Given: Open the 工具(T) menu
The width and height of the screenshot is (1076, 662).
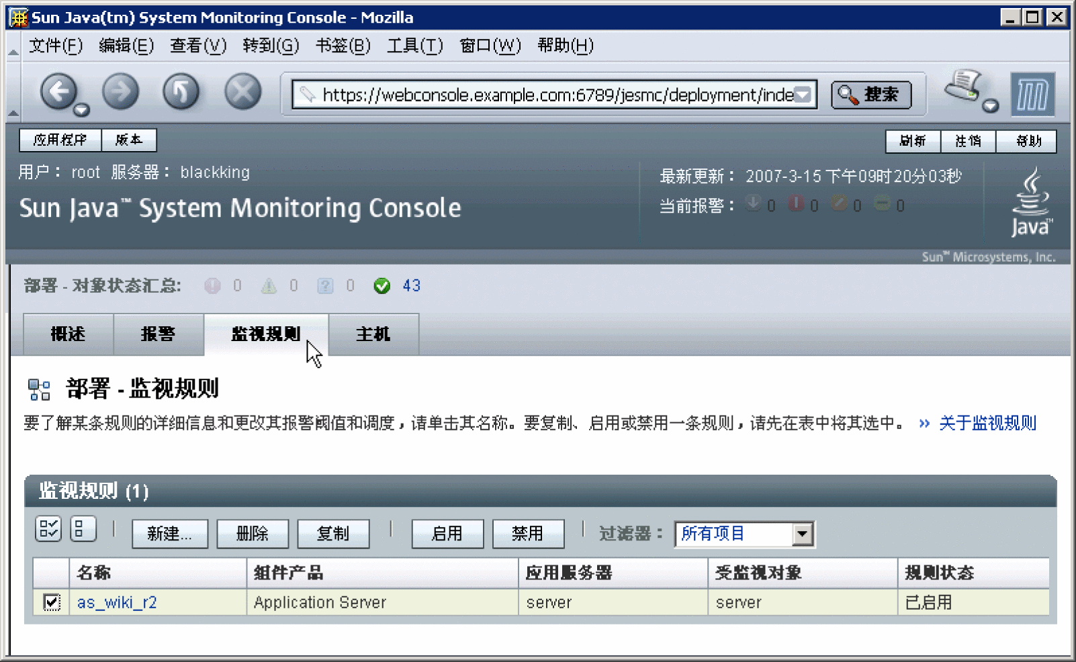Looking at the screenshot, I should pos(415,46).
